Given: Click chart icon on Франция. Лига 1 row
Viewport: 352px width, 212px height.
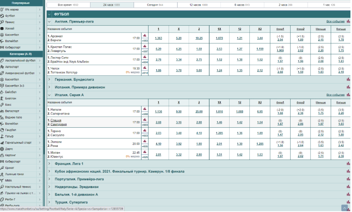Looking at the screenshot, I should click(348, 164).
